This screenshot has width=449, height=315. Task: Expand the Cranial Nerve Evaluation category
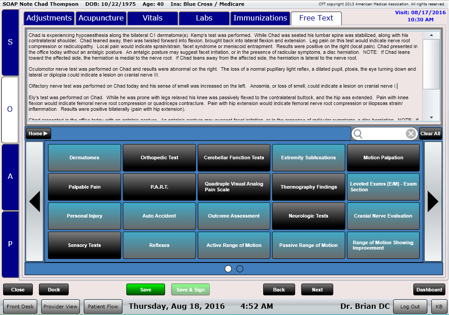[x=383, y=216]
